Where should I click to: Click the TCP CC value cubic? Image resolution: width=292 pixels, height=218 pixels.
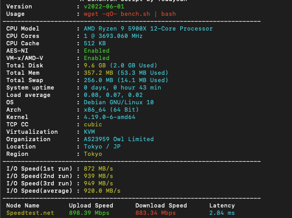93,124
